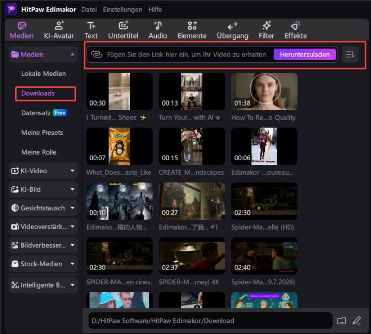Select Datensatz Free in sidebar
The image size is (371, 334).
pyautogui.click(x=44, y=113)
